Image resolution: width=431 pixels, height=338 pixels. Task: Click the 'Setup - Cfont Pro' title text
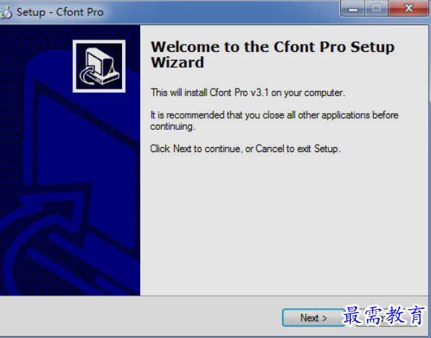pos(60,12)
